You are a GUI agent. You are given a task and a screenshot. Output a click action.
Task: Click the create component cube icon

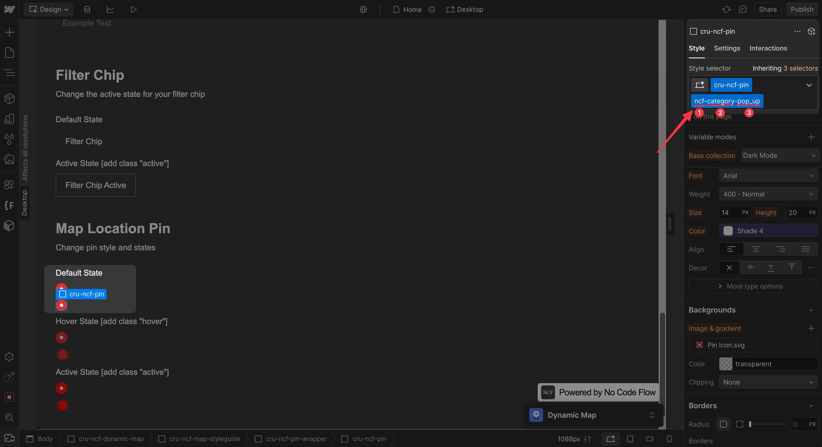[811, 31]
